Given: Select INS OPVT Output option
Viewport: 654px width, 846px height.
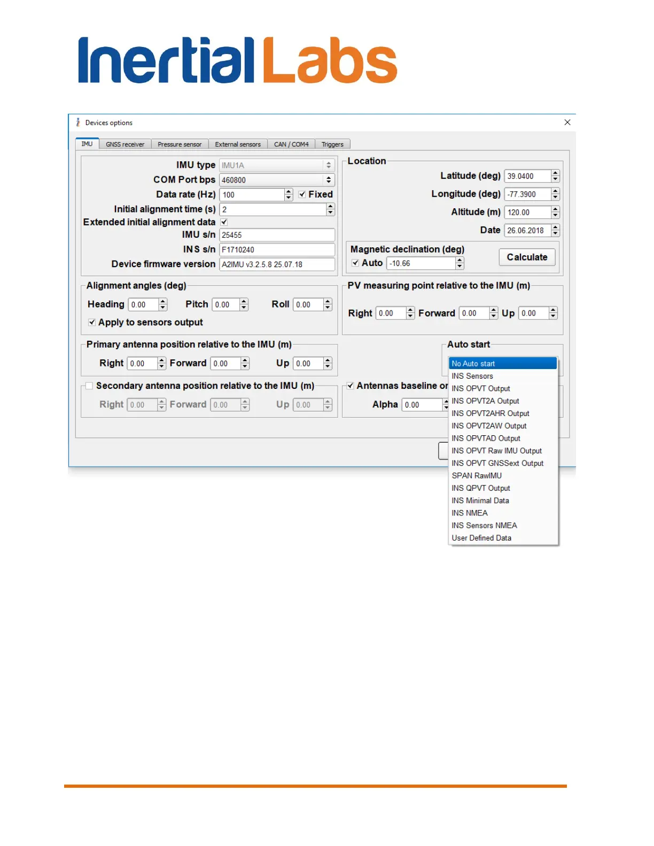Looking at the screenshot, I should (503, 388).
